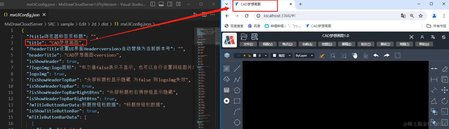Open the 哔哩哔哩 bookmark
The image size is (449, 129).
pos(283,26)
